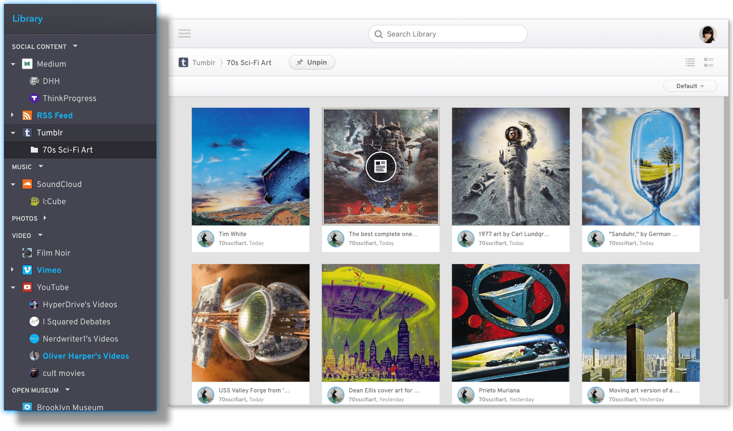Image resolution: width=733 pixels, height=431 pixels.
Task: Open the USS Valley Forge thumbnail
Action: 250,323
